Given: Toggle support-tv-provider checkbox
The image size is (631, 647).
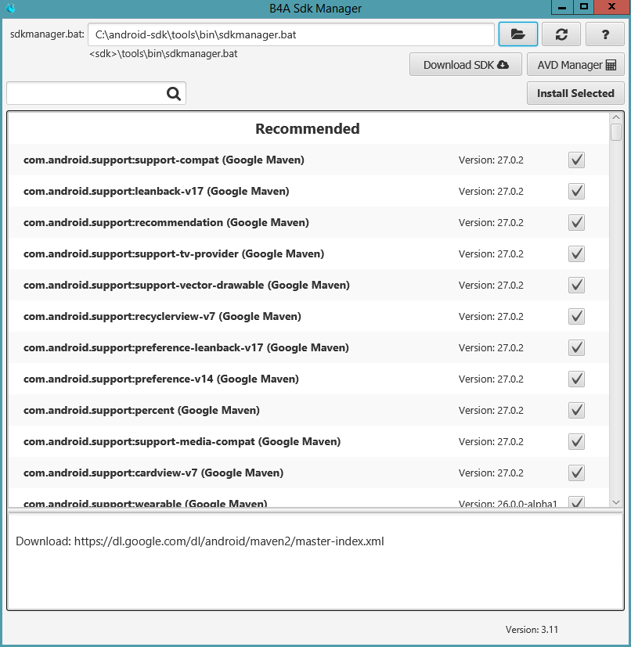Looking at the screenshot, I should 576,253.
